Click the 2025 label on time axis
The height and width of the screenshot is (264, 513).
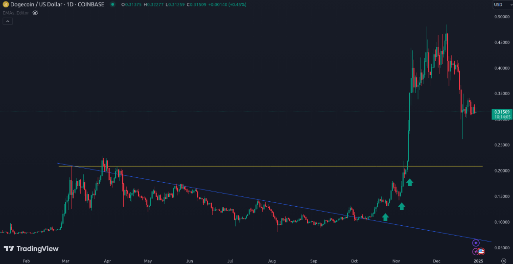tap(478, 261)
